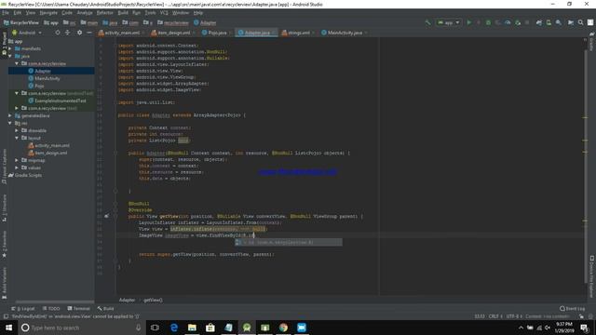Start debugging with the Debug app icon
The height and width of the screenshot is (335, 596).
(488, 22)
